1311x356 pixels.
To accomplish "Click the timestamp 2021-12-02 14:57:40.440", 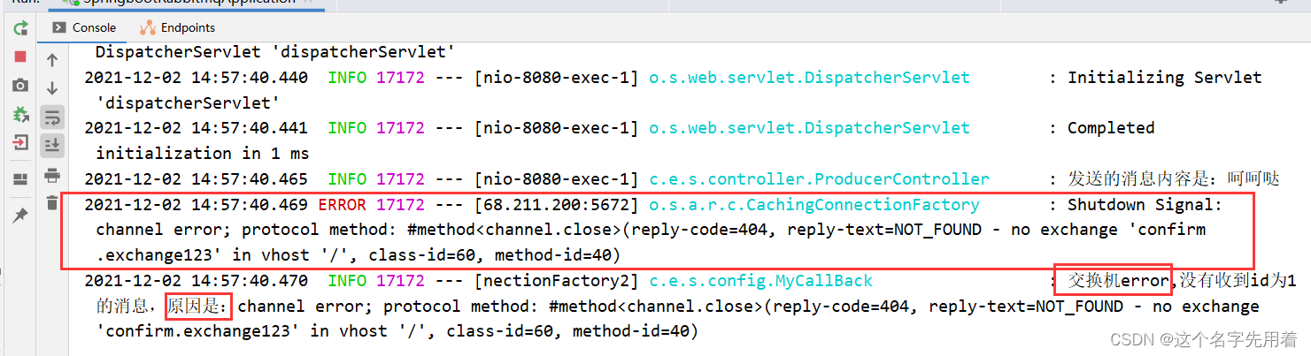I will tap(197, 78).
